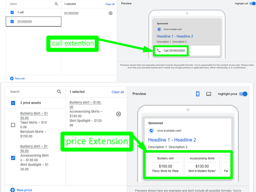Open the 'Headline 1 - Headline 2' link in the call preview

(175, 36)
